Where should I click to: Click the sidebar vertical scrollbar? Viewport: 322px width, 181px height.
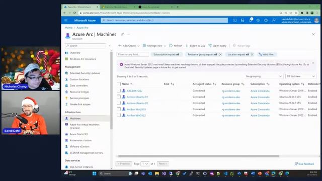(111, 90)
